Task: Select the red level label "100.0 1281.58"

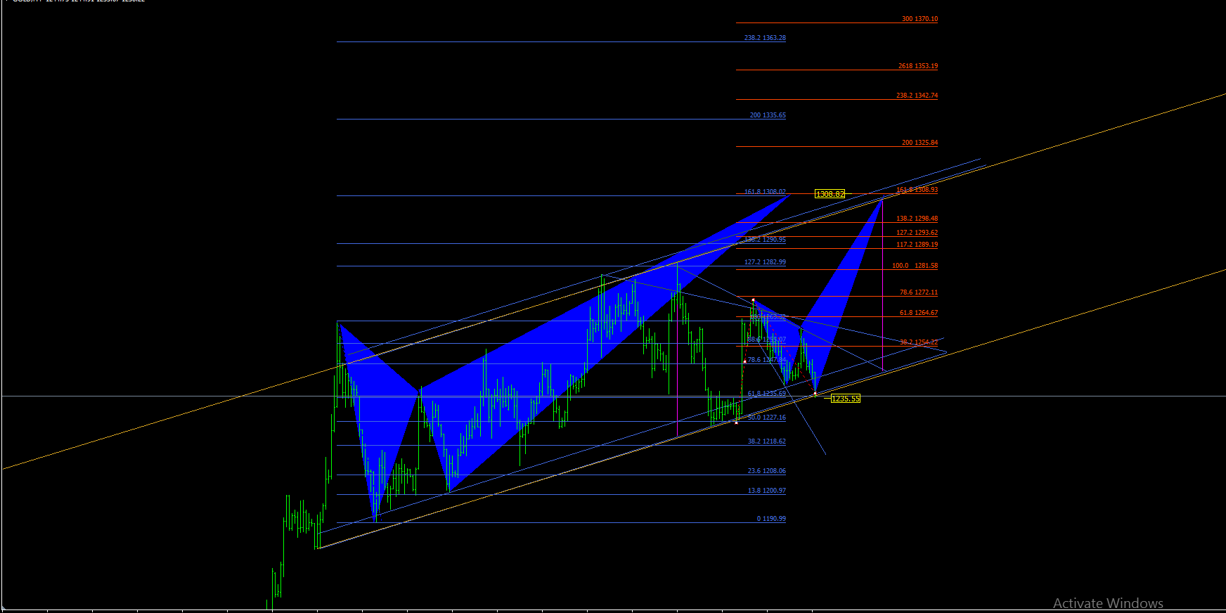Action: (915, 266)
